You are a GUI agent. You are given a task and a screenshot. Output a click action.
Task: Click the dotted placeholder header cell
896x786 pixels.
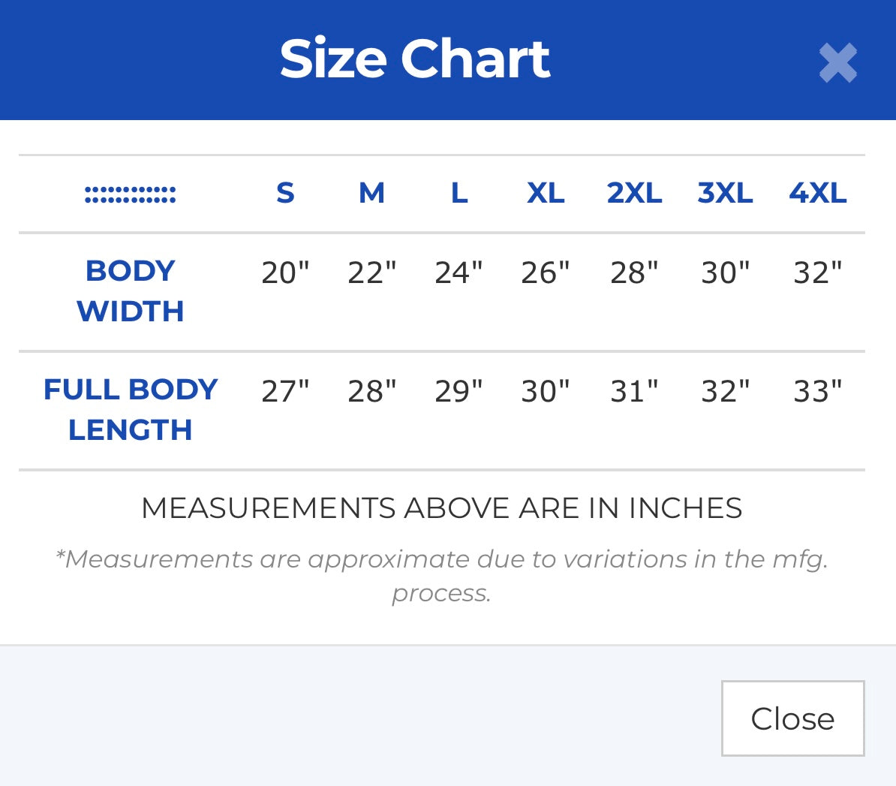[131, 195]
